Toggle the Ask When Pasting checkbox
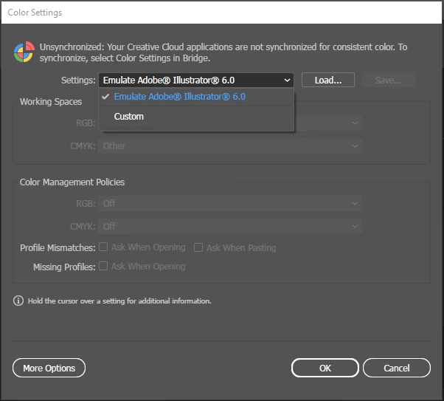The image size is (444, 401). [198, 247]
